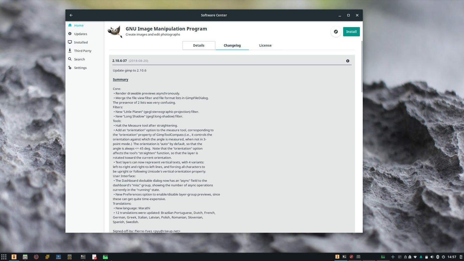Open the green notification bell

click(x=421, y=257)
